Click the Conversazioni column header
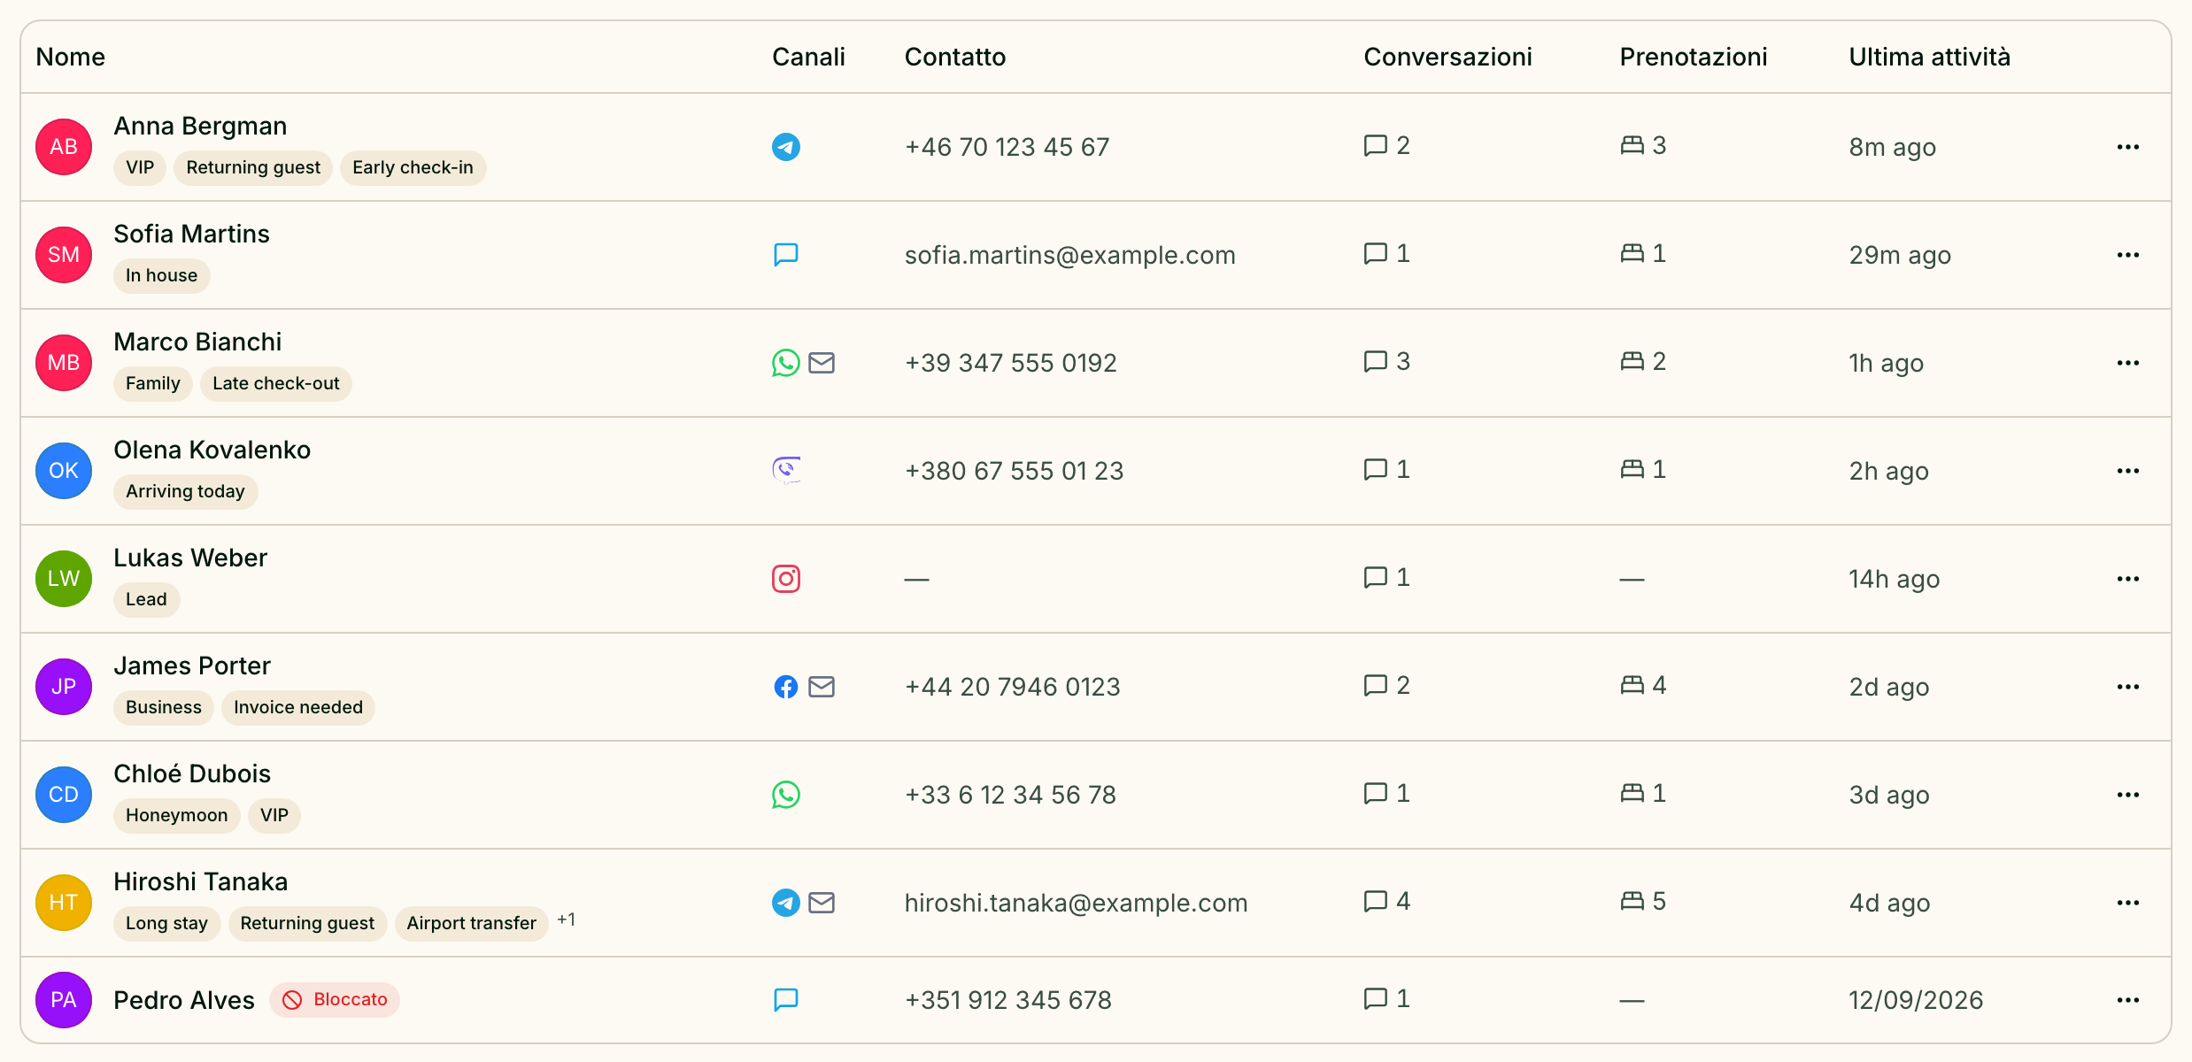The width and height of the screenshot is (2192, 1062). [x=1447, y=57]
